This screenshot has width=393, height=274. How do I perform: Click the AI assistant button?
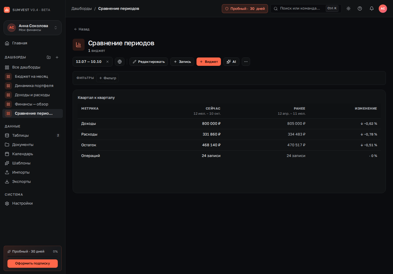pyautogui.click(x=231, y=62)
